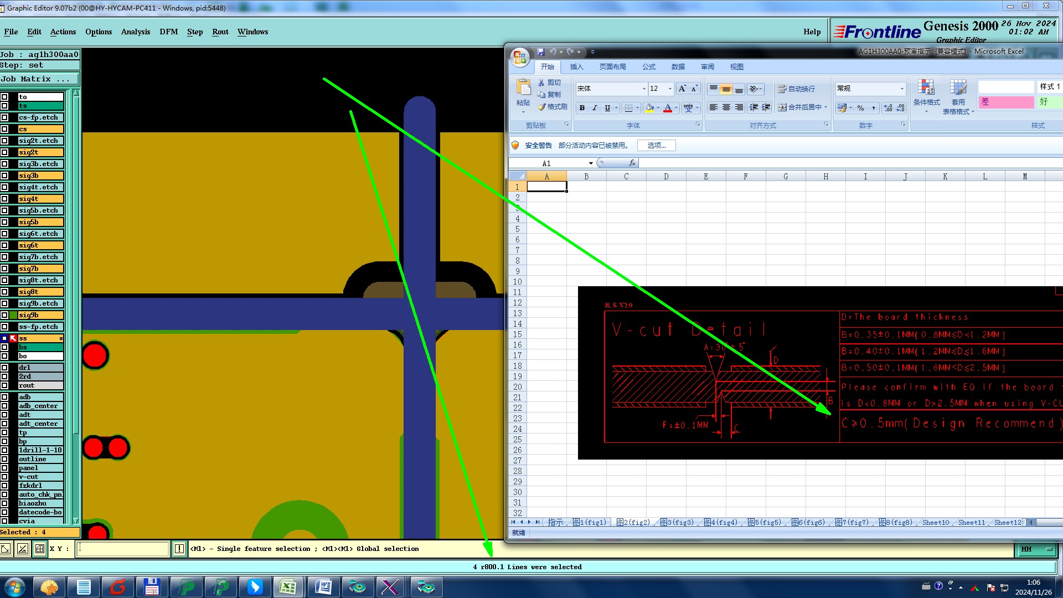The width and height of the screenshot is (1063, 598).
Task: Click the Job Matrix button
Action: click(36, 79)
